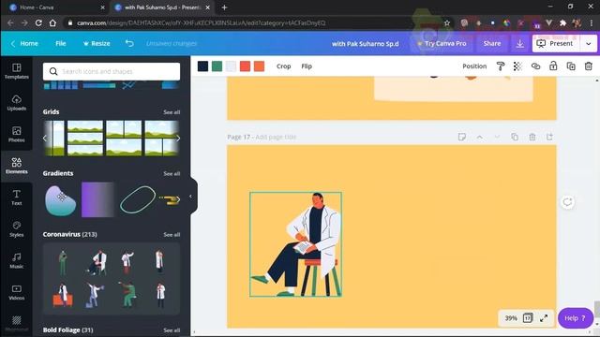Edit the design title with Pak Suharno Sp.d
The height and width of the screenshot is (337, 600).
point(365,44)
